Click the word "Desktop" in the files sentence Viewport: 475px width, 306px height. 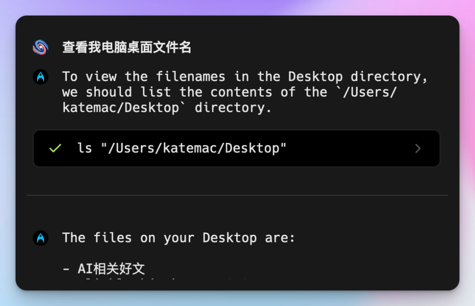(230, 238)
